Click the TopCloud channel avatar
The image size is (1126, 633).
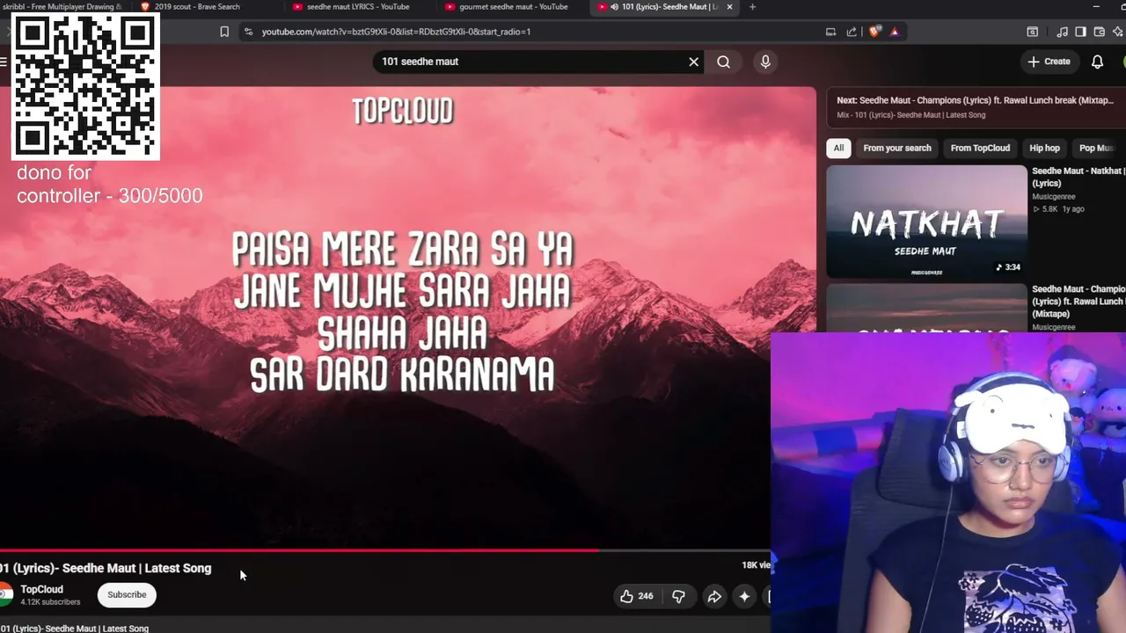click(x=5, y=595)
